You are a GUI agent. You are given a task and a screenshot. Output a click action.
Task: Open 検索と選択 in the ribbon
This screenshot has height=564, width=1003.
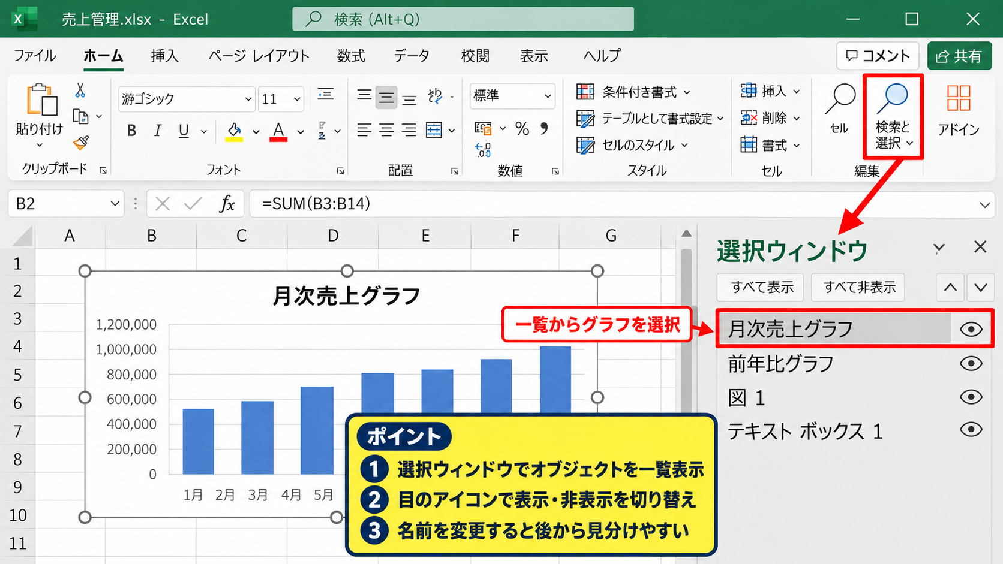[893, 116]
